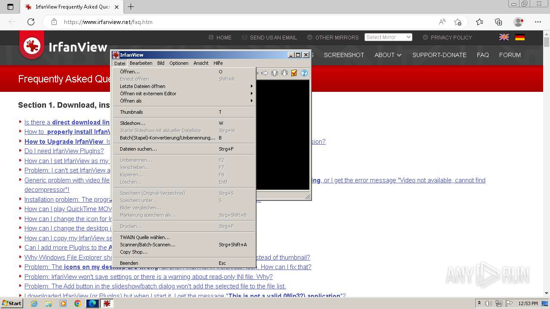
Task: Open the browser profile avatar
Action: [519, 22]
